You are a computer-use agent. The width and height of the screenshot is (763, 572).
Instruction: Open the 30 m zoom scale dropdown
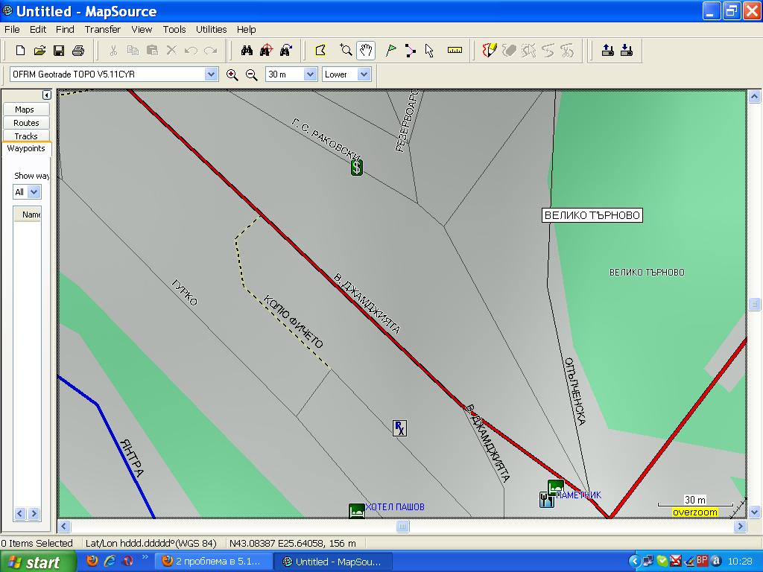point(309,74)
